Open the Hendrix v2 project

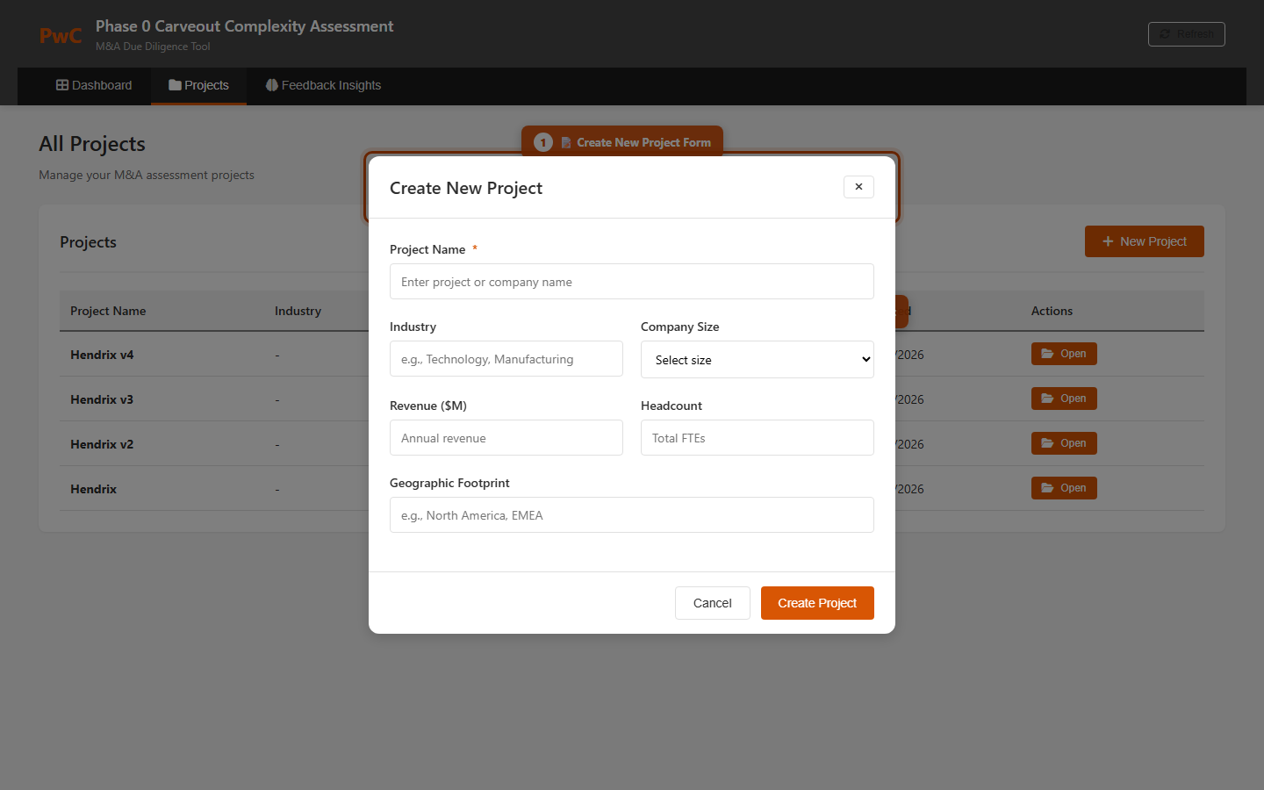pos(1063,442)
